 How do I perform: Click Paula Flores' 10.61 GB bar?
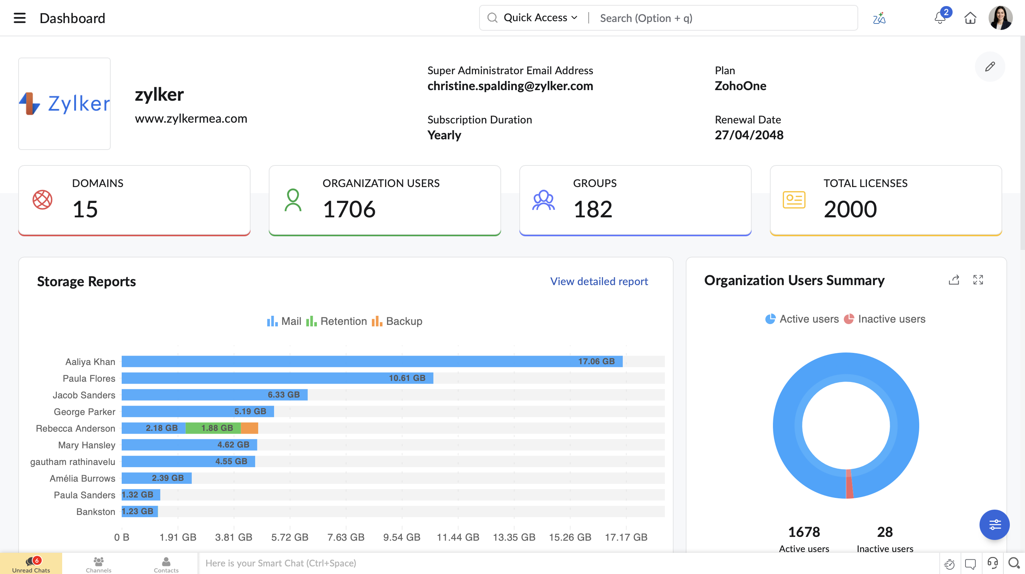pyautogui.click(x=277, y=378)
